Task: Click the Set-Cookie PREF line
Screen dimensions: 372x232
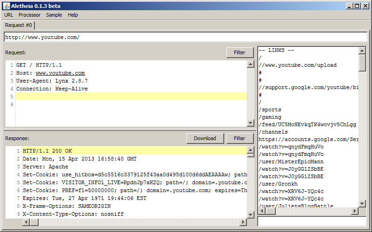Action: point(135,190)
